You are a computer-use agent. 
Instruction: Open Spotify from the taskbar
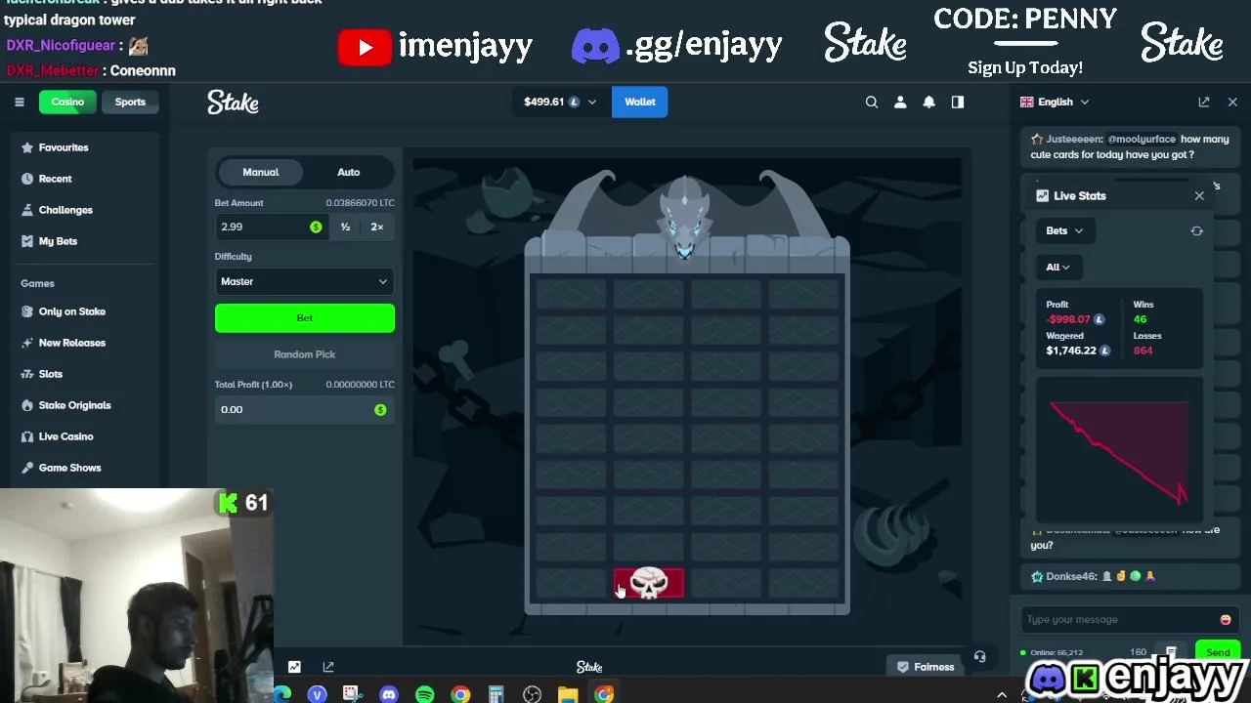[x=424, y=694]
